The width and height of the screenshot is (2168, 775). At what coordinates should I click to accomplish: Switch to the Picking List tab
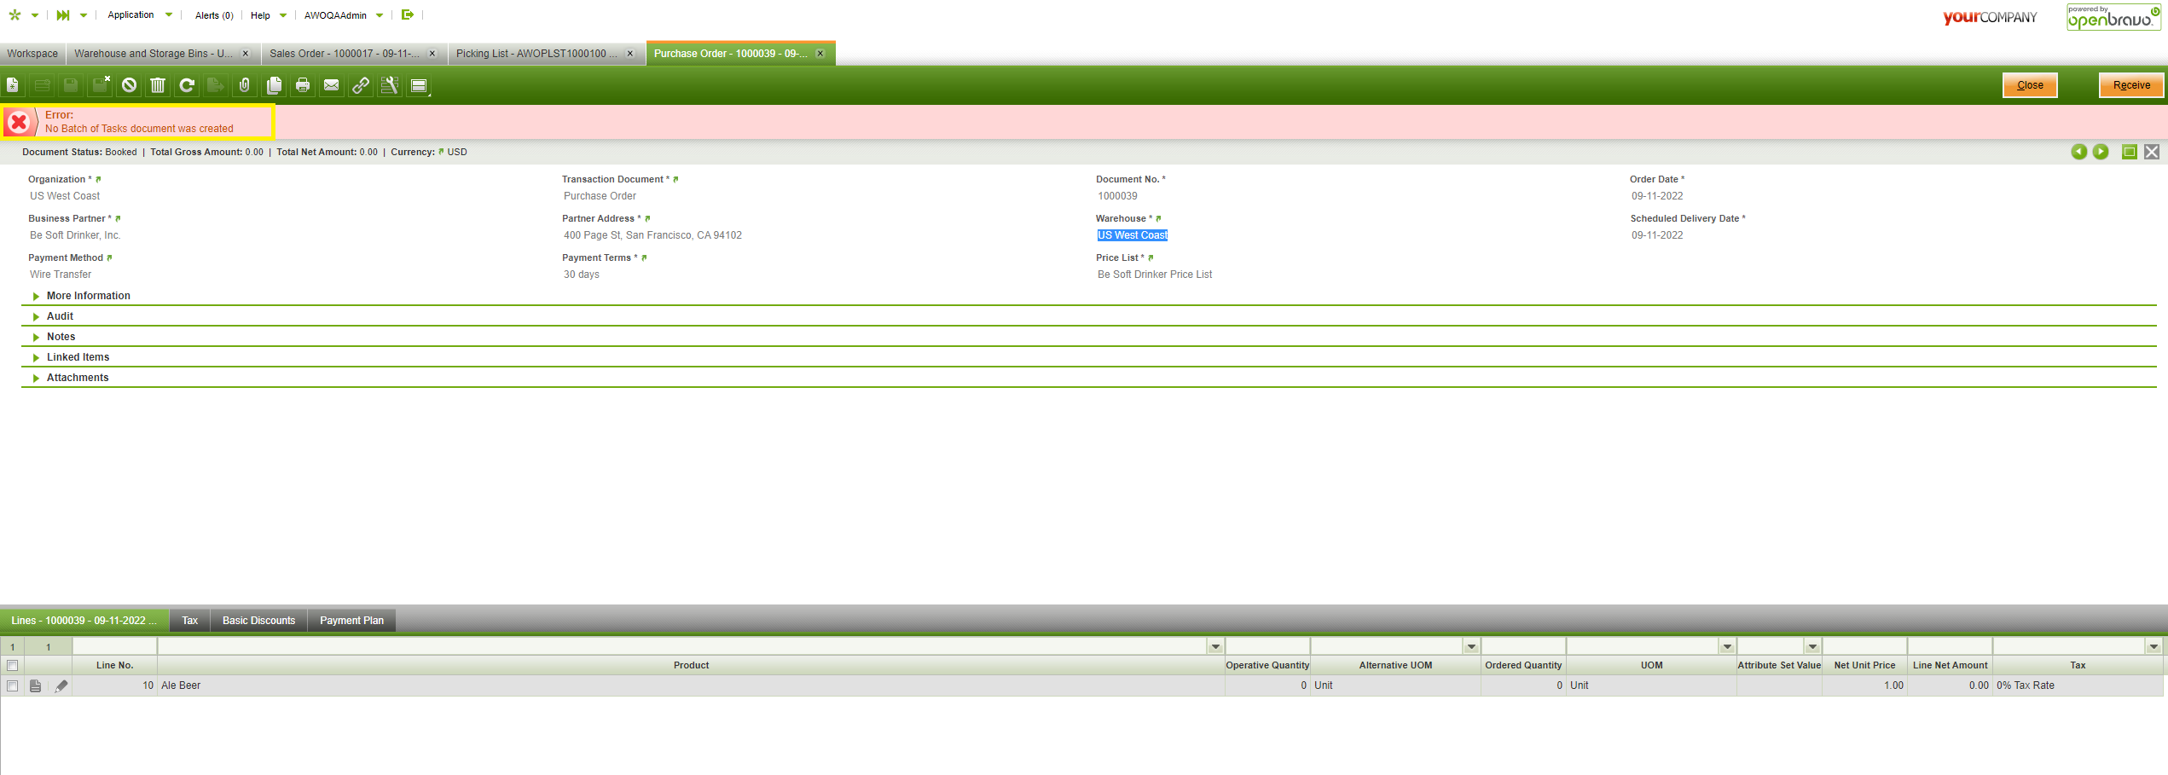click(x=536, y=54)
